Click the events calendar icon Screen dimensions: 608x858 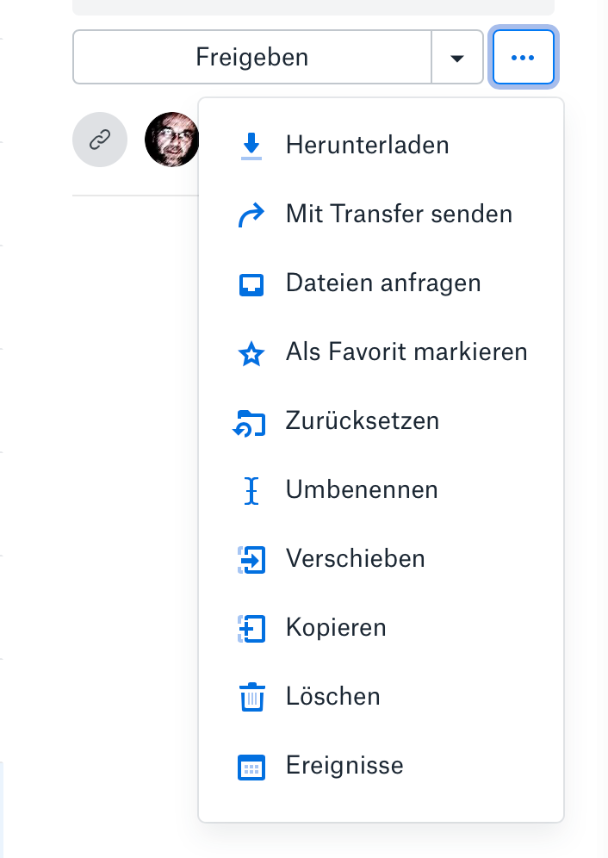(251, 766)
